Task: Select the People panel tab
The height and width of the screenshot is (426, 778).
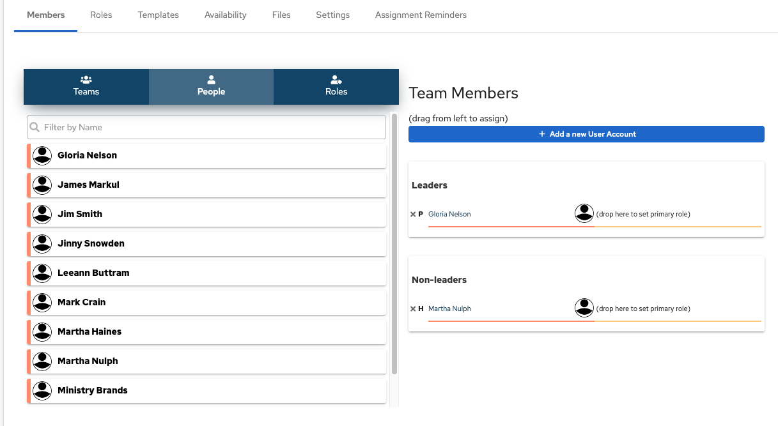Action: point(211,87)
